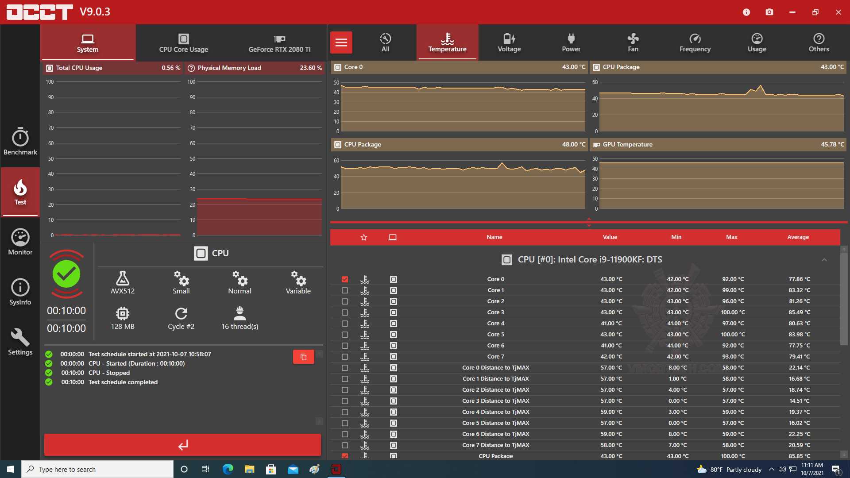
Task: Uncheck the Core 0 sensor checkbox
Action: (x=345, y=279)
